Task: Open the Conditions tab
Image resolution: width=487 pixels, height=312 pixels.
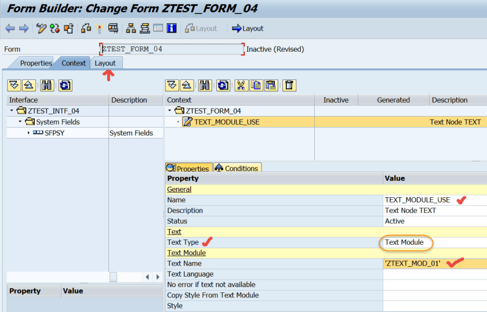Action: [x=237, y=168]
